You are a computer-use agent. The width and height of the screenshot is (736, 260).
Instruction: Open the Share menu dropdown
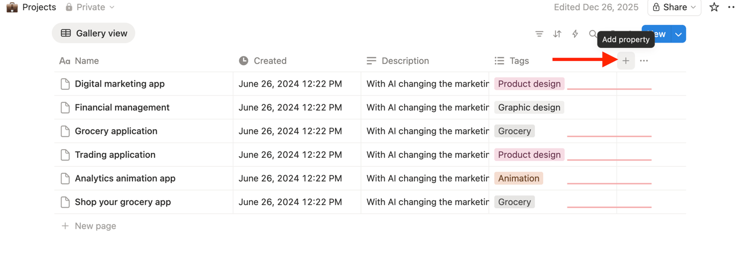(674, 7)
